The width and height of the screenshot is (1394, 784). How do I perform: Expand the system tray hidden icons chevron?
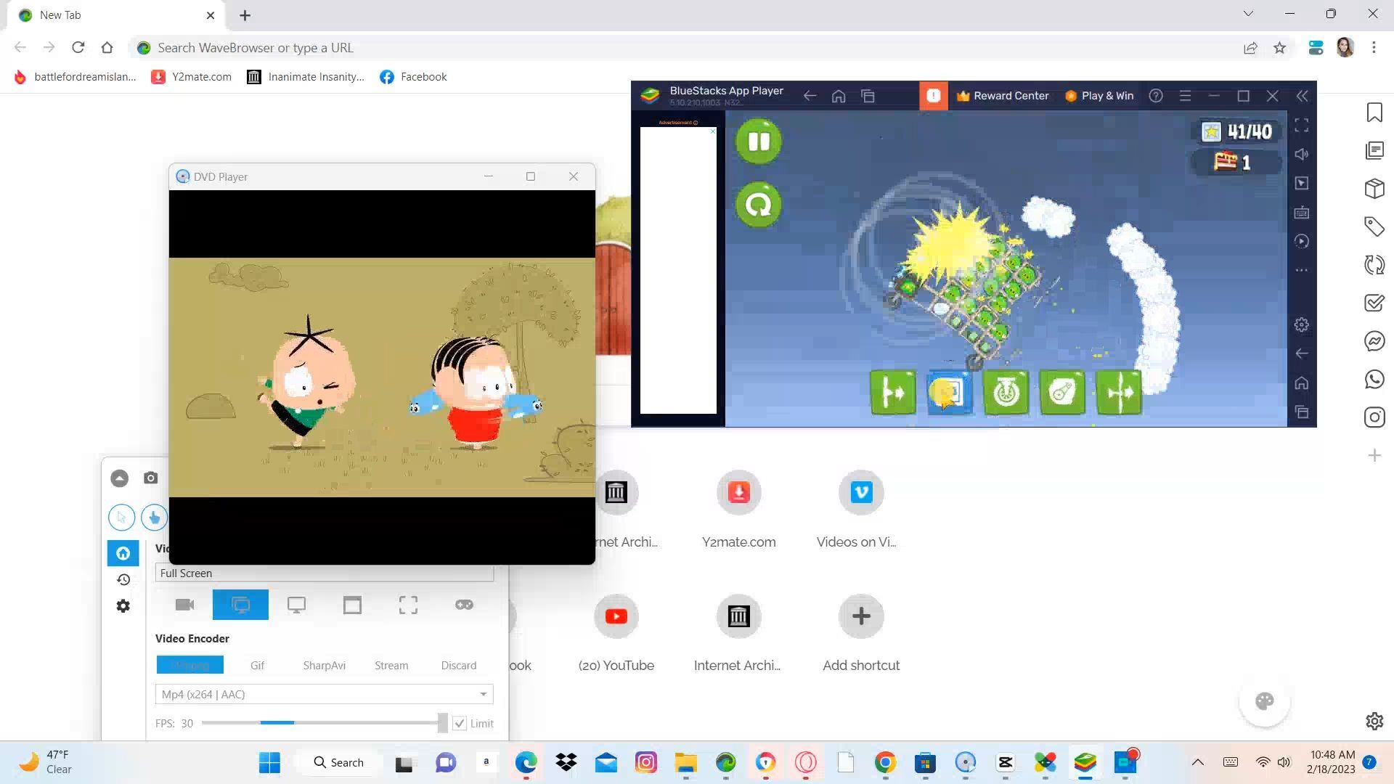tap(1198, 762)
